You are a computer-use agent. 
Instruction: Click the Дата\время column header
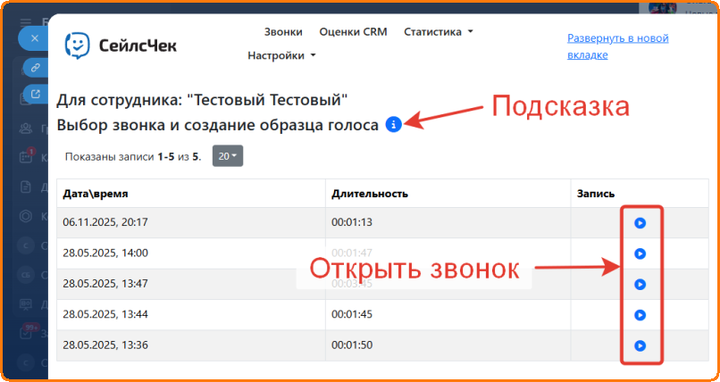(x=97, y=194)
